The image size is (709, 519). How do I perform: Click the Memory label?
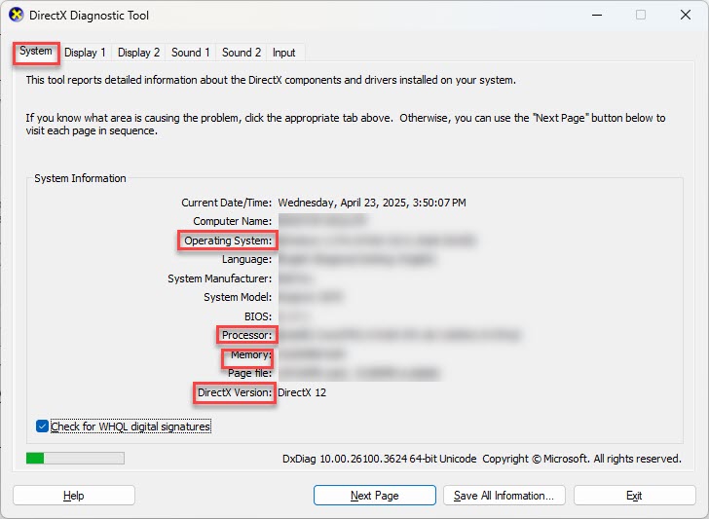tap(250, 354)
